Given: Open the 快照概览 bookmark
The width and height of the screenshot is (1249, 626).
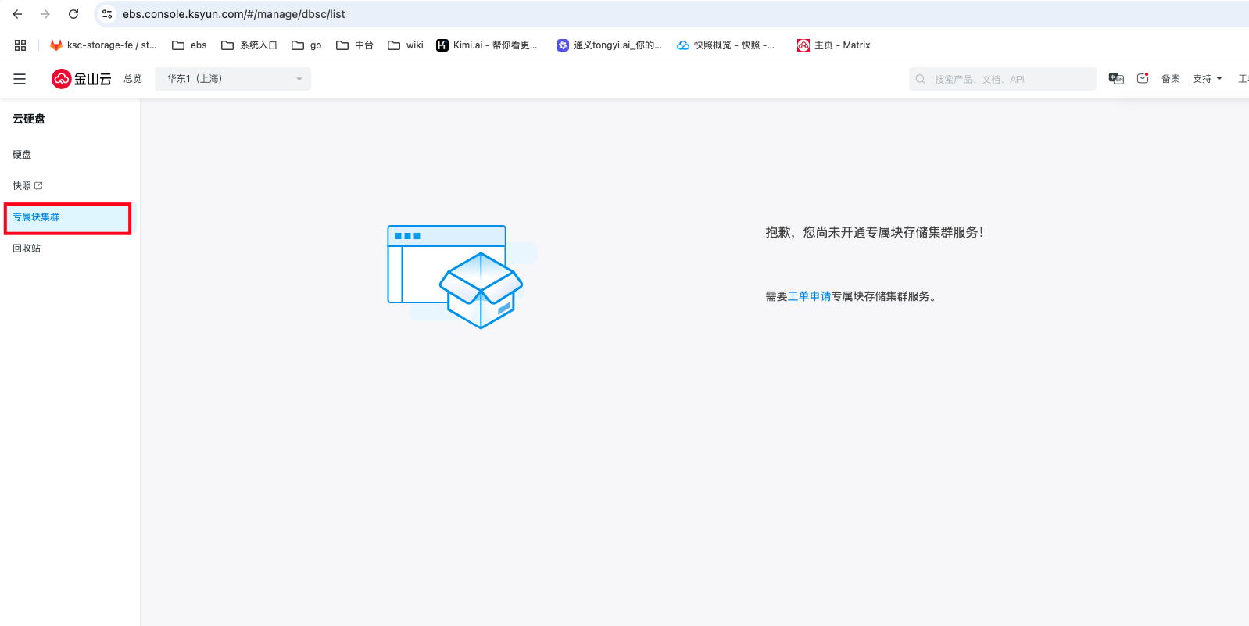Looking at the screenshot, I should (x=725, y=45).
